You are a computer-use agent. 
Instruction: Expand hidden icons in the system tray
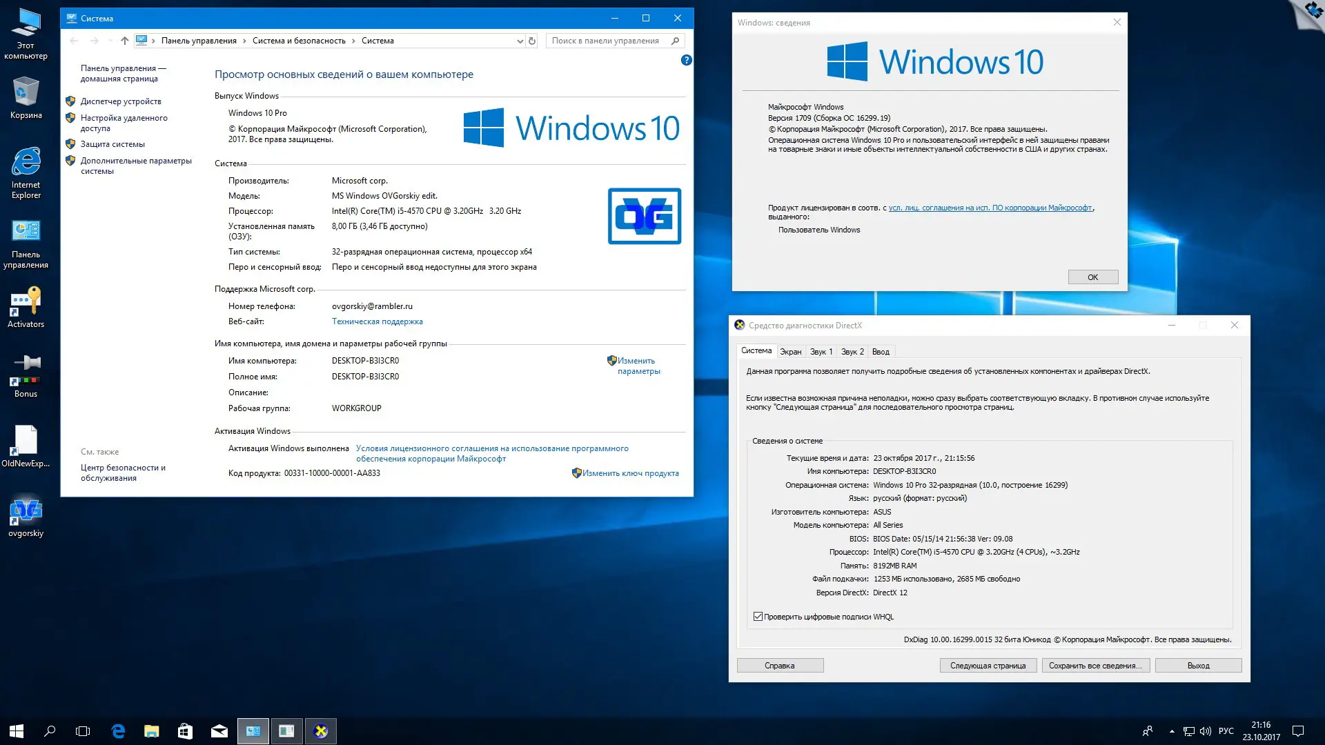(1171, 731)
